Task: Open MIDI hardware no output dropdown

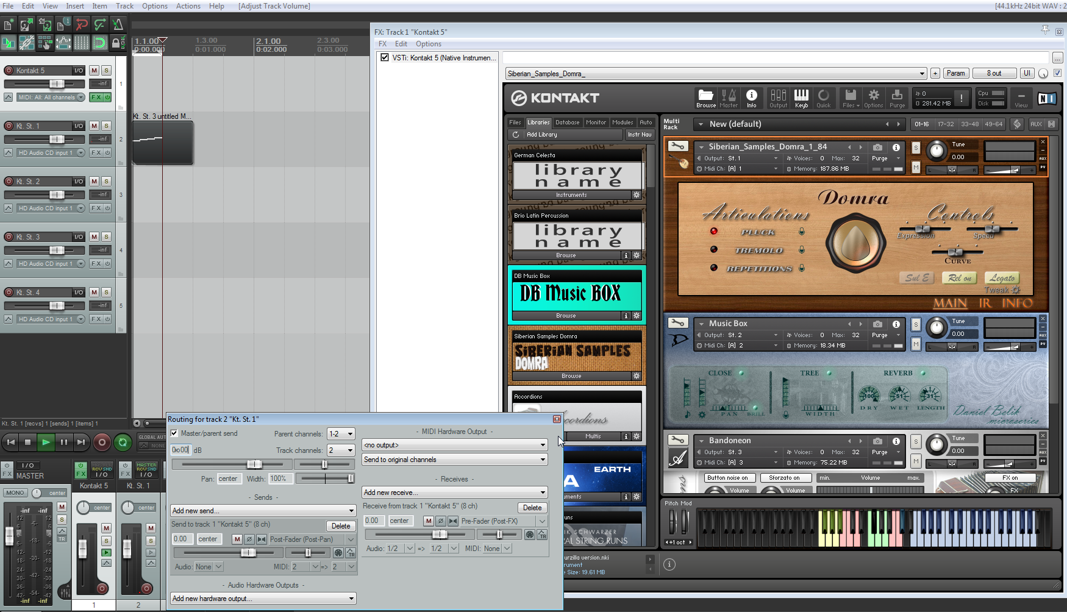Action: click(455, 445)
